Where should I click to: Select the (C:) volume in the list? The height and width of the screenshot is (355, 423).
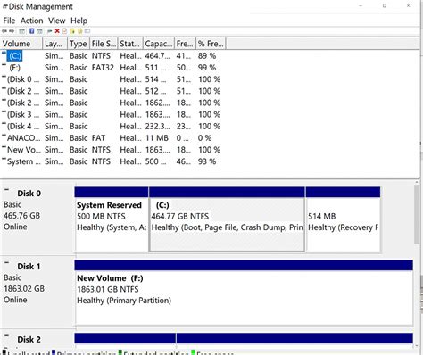(x=14, y=56)
